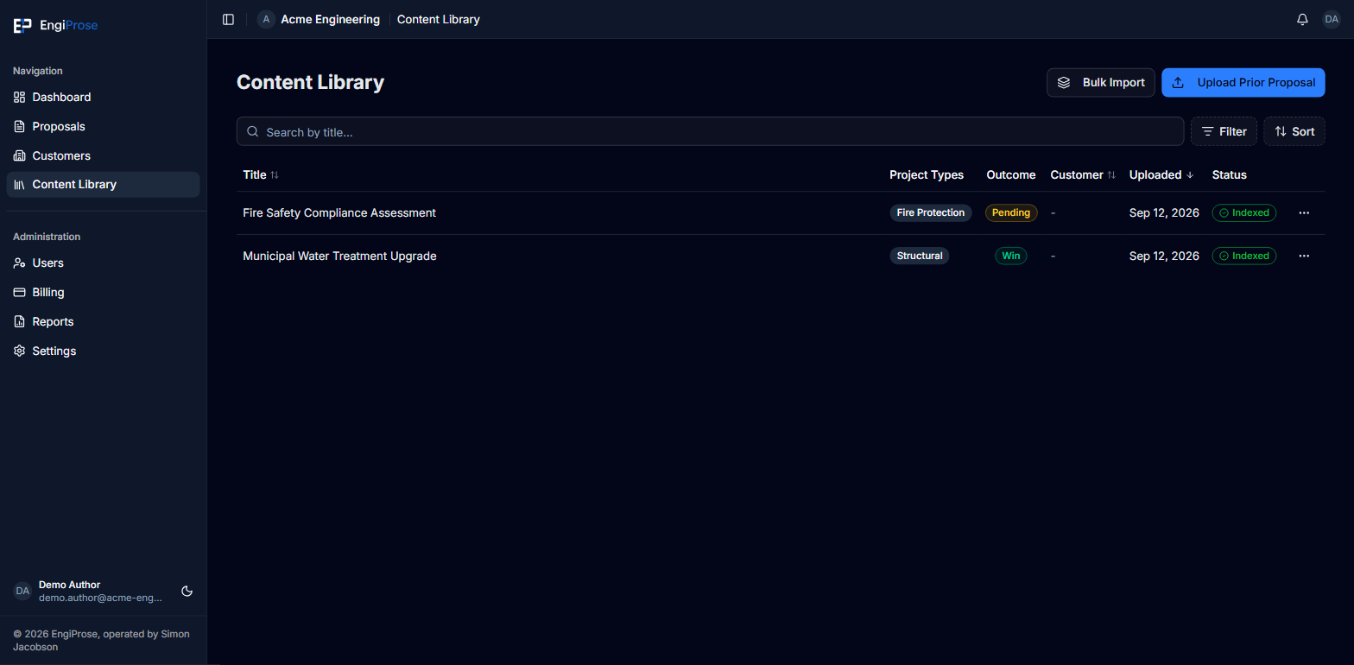Click the Sep 12, 2026 date in Municipal Water row
1354x665 pixels.
[1164, 256]
